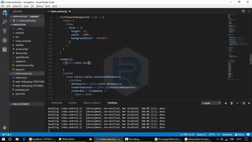This screenshot has width=252, height=142.
Task: Expand the XML Document section
Action: coord(27,104)
